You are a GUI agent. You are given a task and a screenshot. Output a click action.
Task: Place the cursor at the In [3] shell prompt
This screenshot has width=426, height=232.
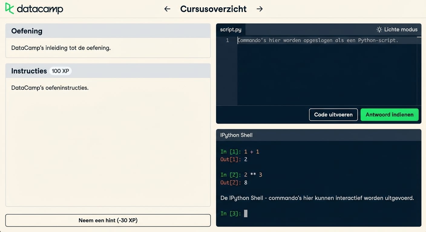246,214
